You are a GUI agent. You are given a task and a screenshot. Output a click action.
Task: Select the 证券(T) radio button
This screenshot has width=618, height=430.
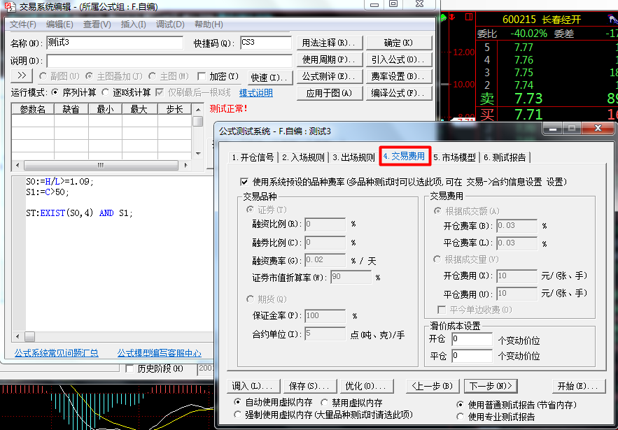[250, 210]
